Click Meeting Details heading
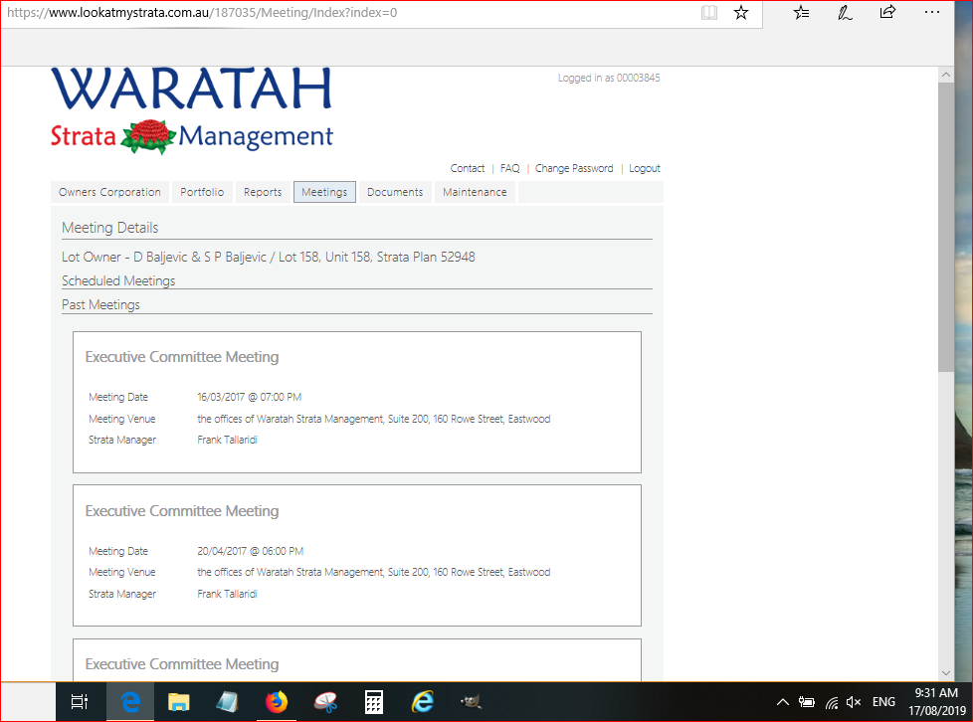Viewport: 973px width, 722px height. point(109,228)
